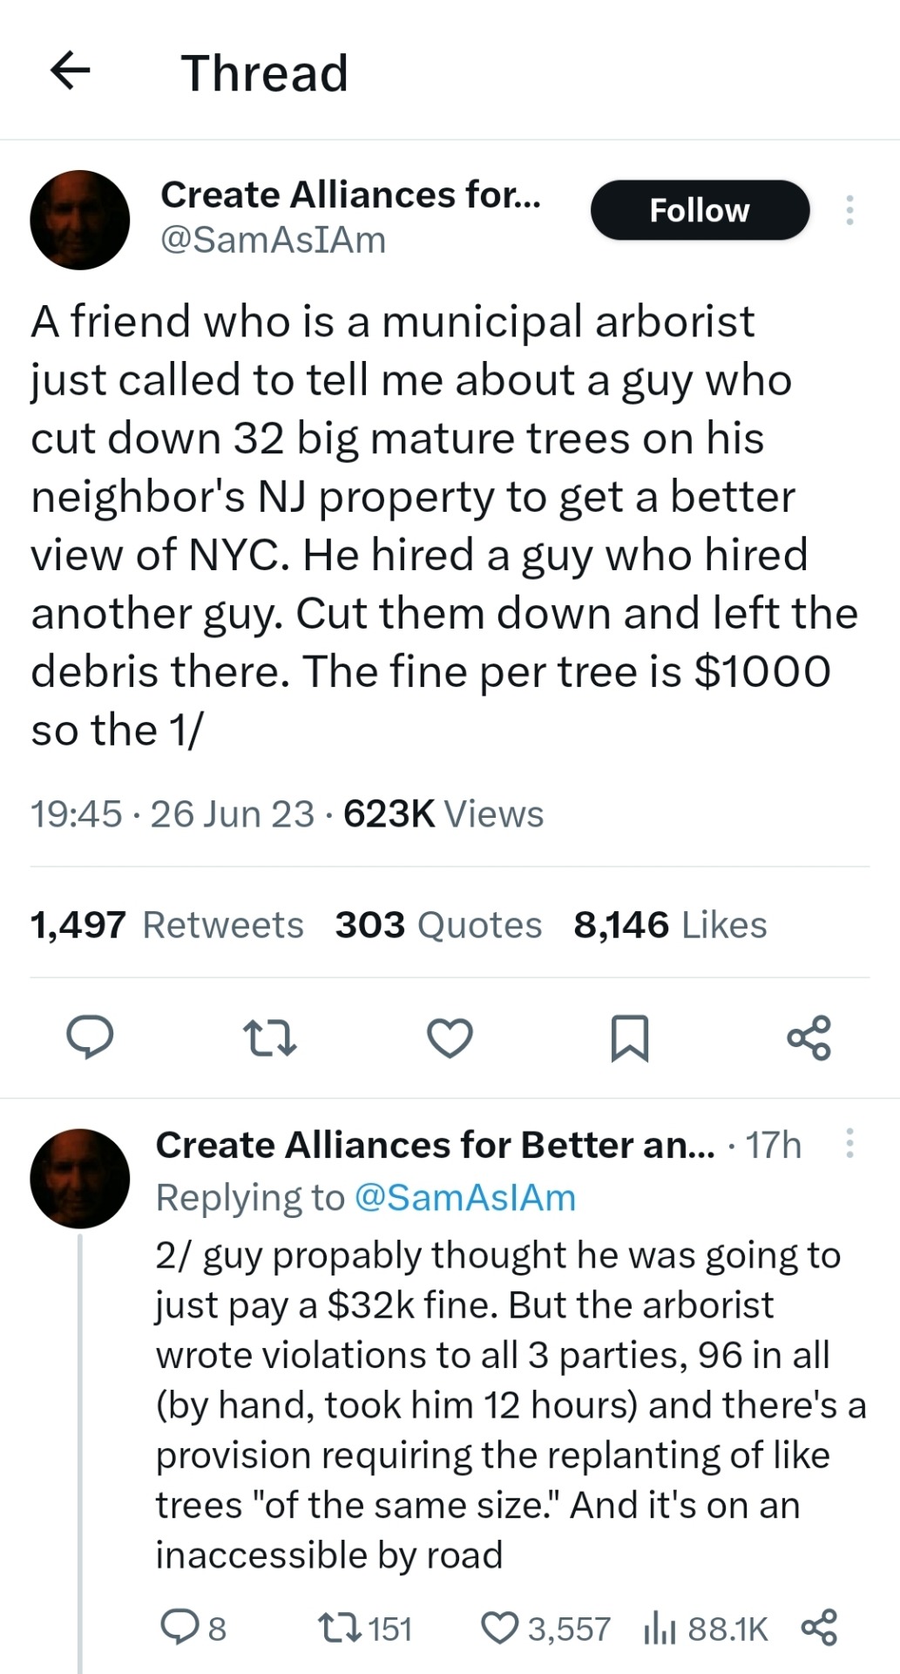Screen dimensions: 900x1674
Task: View the 8,146 Likes list
Action: [670, 925]
